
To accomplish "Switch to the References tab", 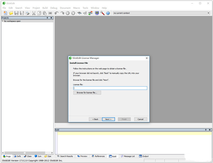I will [x=98, y=156].
